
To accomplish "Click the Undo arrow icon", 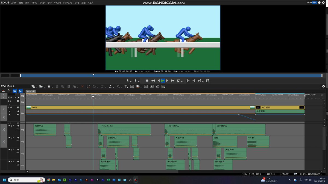I will (x=94, y=86).
